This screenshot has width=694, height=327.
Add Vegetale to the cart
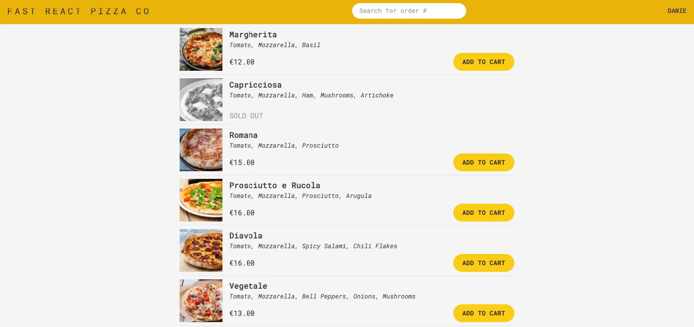(484, 313)
